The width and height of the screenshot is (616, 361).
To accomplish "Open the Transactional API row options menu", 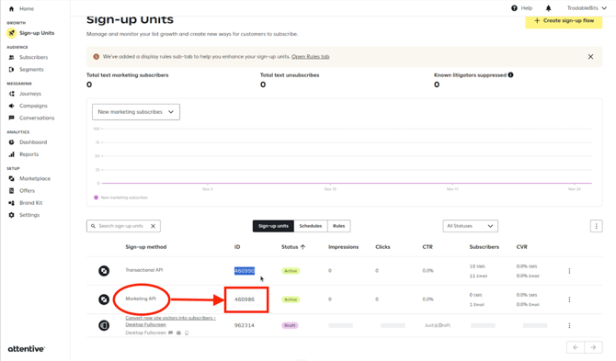I will [x=569, y=271].
